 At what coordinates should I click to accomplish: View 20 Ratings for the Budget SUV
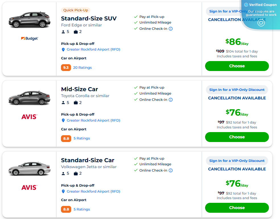pyautogui.click(x=82, y=67)
